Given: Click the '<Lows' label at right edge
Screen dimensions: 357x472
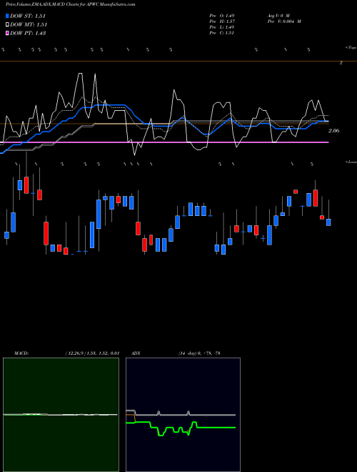Looking at the screenshot, I should tap(351, 162).
